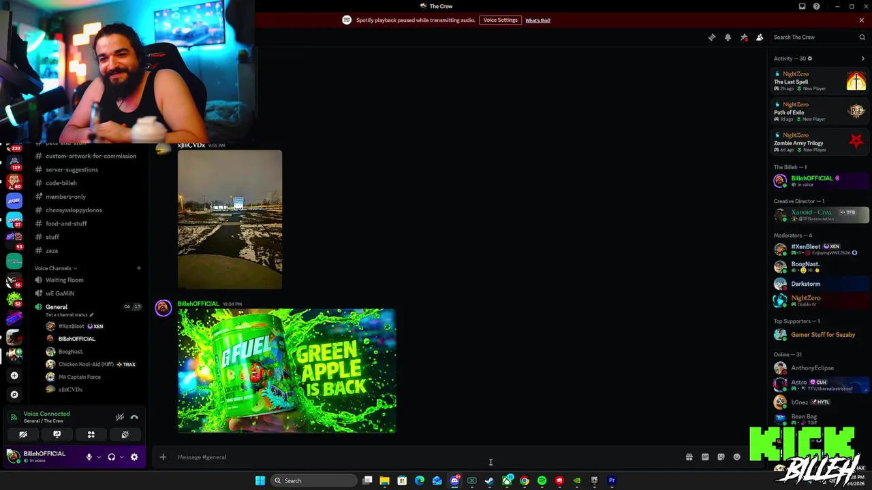Screen dimensions: 872x490
Task: Open the What's this? link
Action: (538, 20)
